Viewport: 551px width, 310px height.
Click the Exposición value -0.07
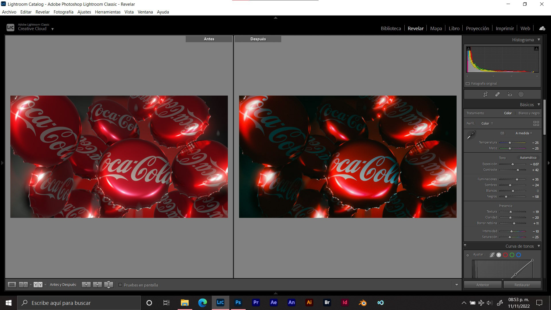[535, 164]
